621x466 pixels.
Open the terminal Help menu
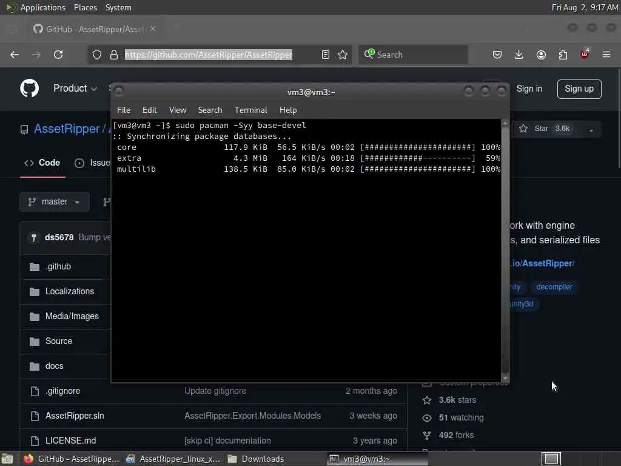point(288,110)
